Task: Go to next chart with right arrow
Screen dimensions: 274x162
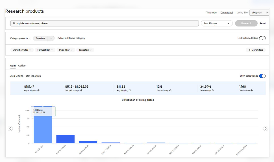Action: pyautogui.click(x=266, y=128)
